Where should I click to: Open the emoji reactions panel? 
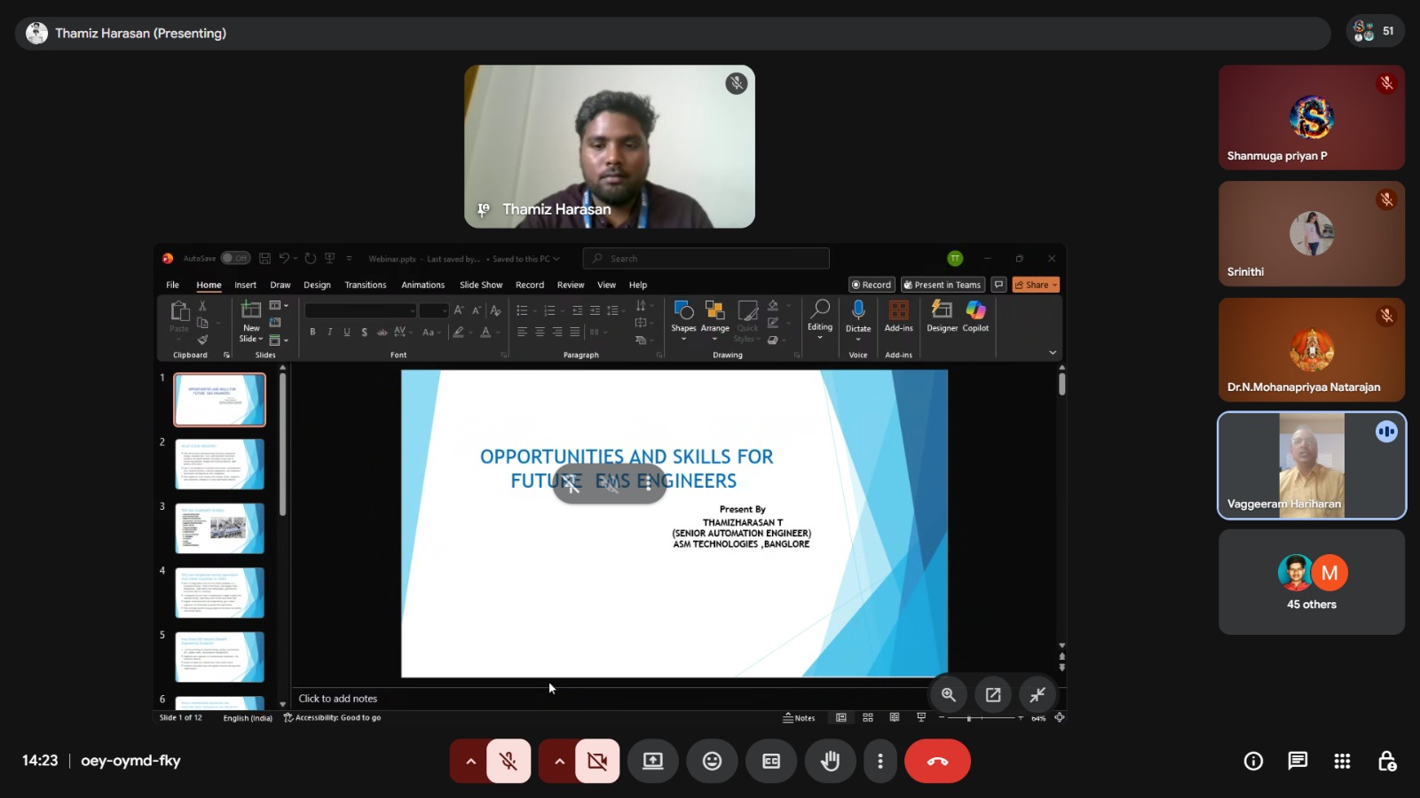pyautogui.click(x=712, y=761)
